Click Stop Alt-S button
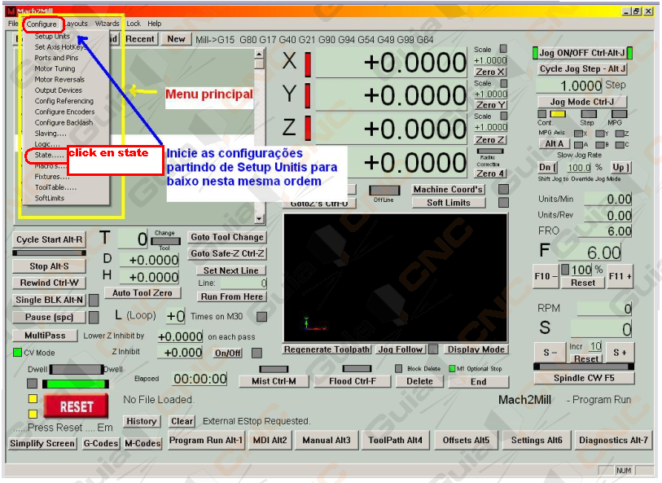 (x=49, y=266)
